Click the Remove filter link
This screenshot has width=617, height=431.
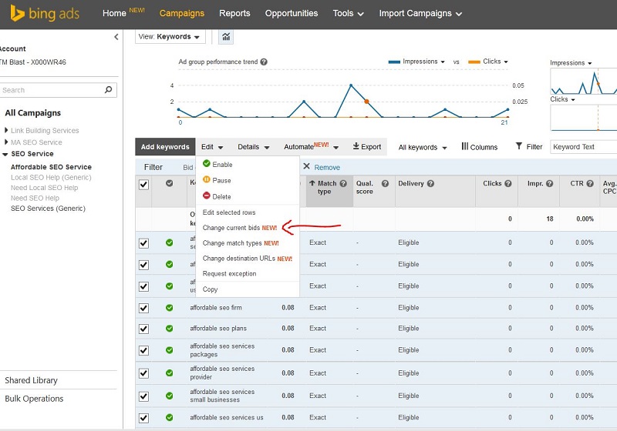[x=327, y=168]
